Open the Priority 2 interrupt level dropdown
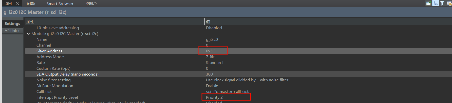 pyautogui.click(x=214, y=97)
